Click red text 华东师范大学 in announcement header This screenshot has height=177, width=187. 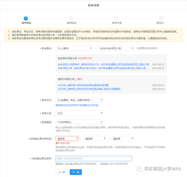tap(85, 58)
